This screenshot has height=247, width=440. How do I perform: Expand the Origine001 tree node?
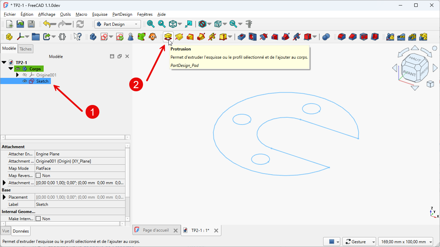coord(18,75)
